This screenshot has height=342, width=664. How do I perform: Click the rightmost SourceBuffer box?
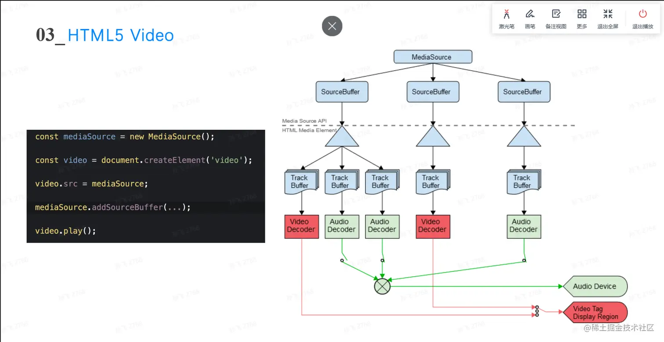tap(524, 92)
